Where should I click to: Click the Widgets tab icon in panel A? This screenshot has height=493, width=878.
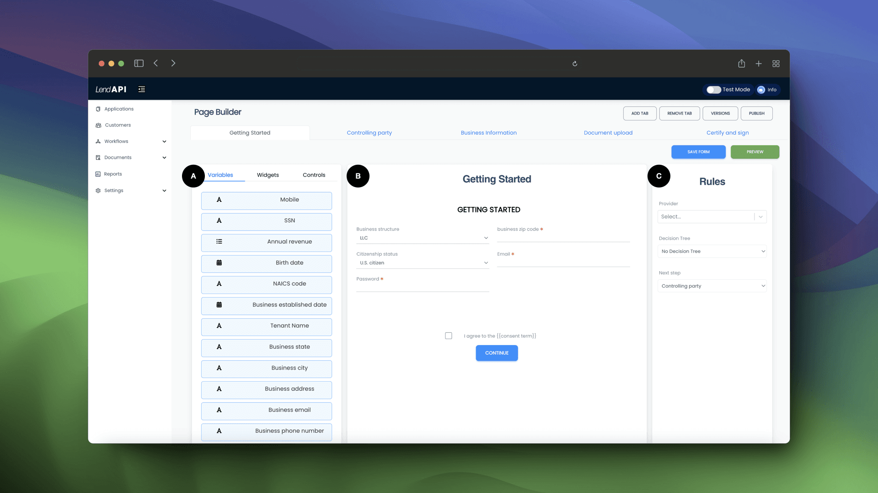click(x=268, y=174)
